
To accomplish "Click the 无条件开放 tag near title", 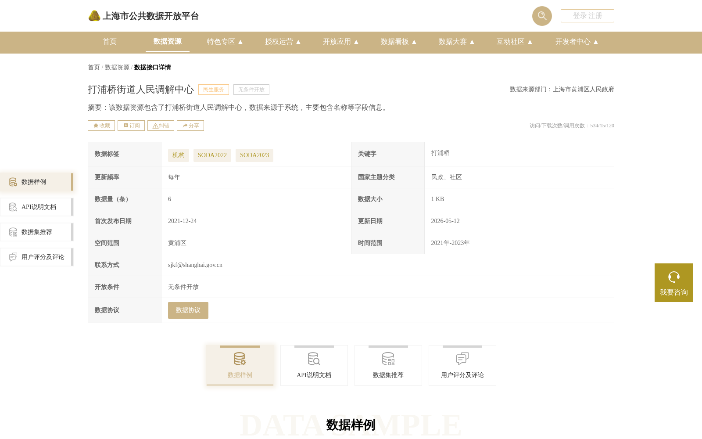I will click(x=251, y=90).
